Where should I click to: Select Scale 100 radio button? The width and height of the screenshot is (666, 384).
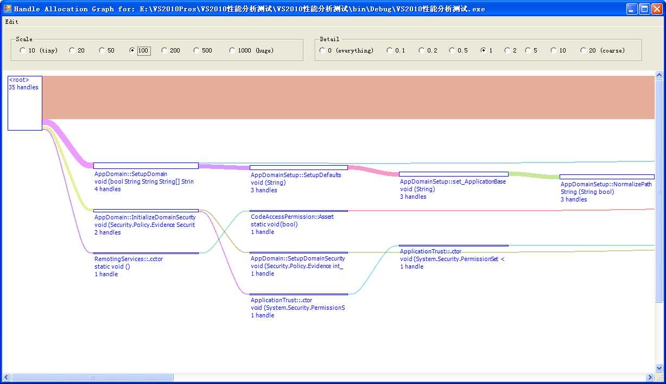pyautogui.click(x=139, y=50)
